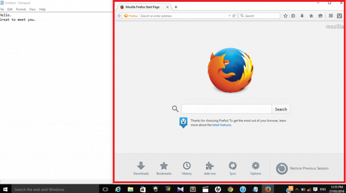The image size is (346, 193).
Task: Open address bar history dropdown arrow
Action: click(x=229, y=16)
